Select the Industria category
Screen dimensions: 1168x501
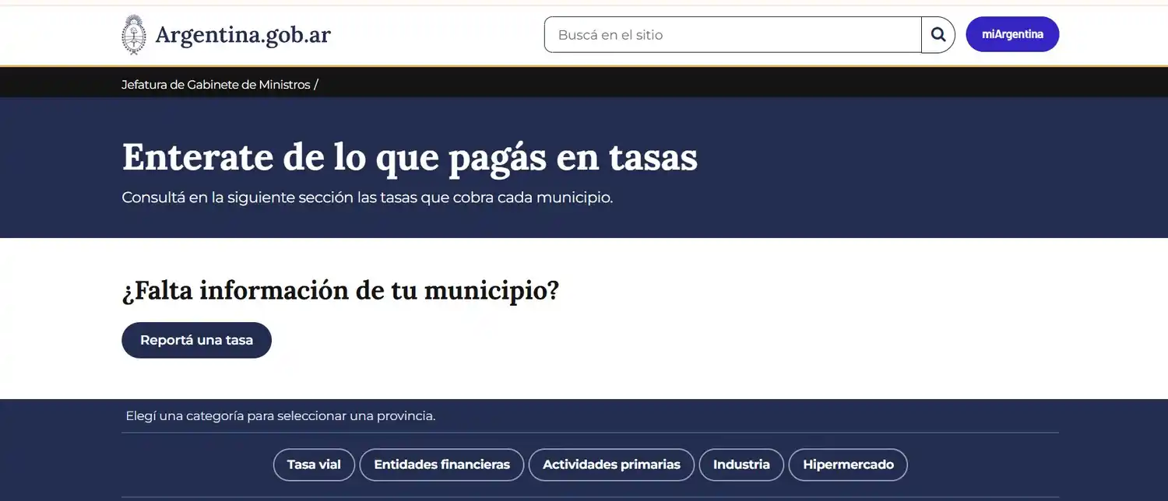tap(741, 464)
